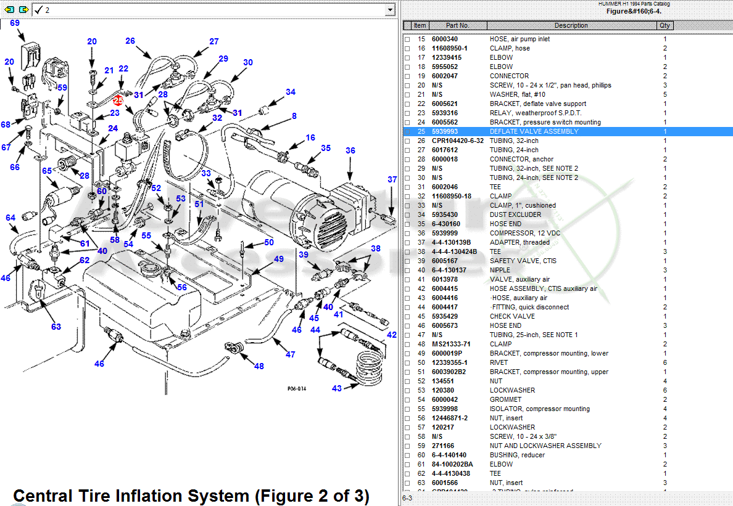This screenshot has height=506, width=733.
Task: Select callout 36 above the compressor
Action: [350, 150]
